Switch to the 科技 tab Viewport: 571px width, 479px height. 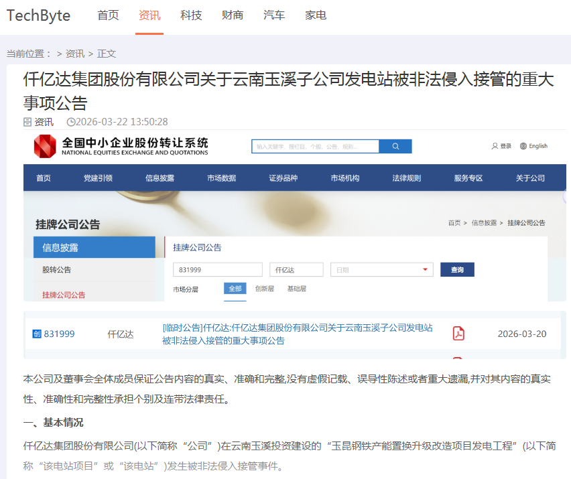pos(191,15)
